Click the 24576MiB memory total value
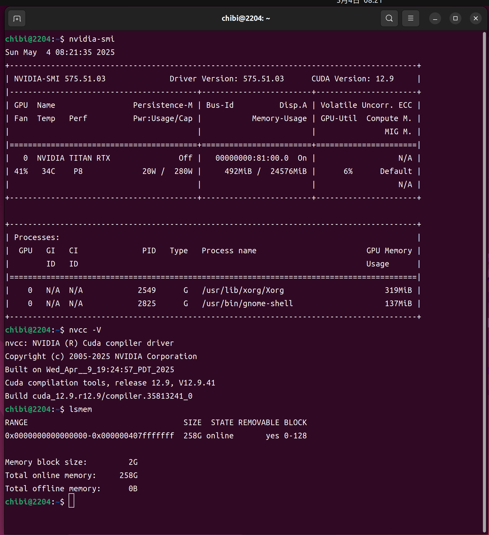Image resolution: width=489 pixels, height=535 pixels. pyautogui.click(x=288, y=171)
